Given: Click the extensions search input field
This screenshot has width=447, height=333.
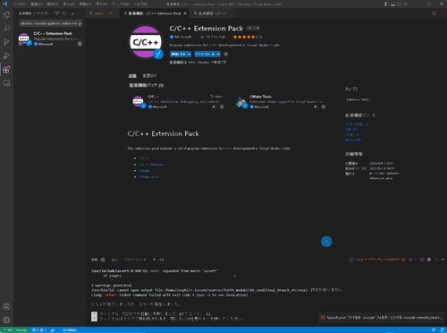Looking at the screenshot, I should click(51, 23).
